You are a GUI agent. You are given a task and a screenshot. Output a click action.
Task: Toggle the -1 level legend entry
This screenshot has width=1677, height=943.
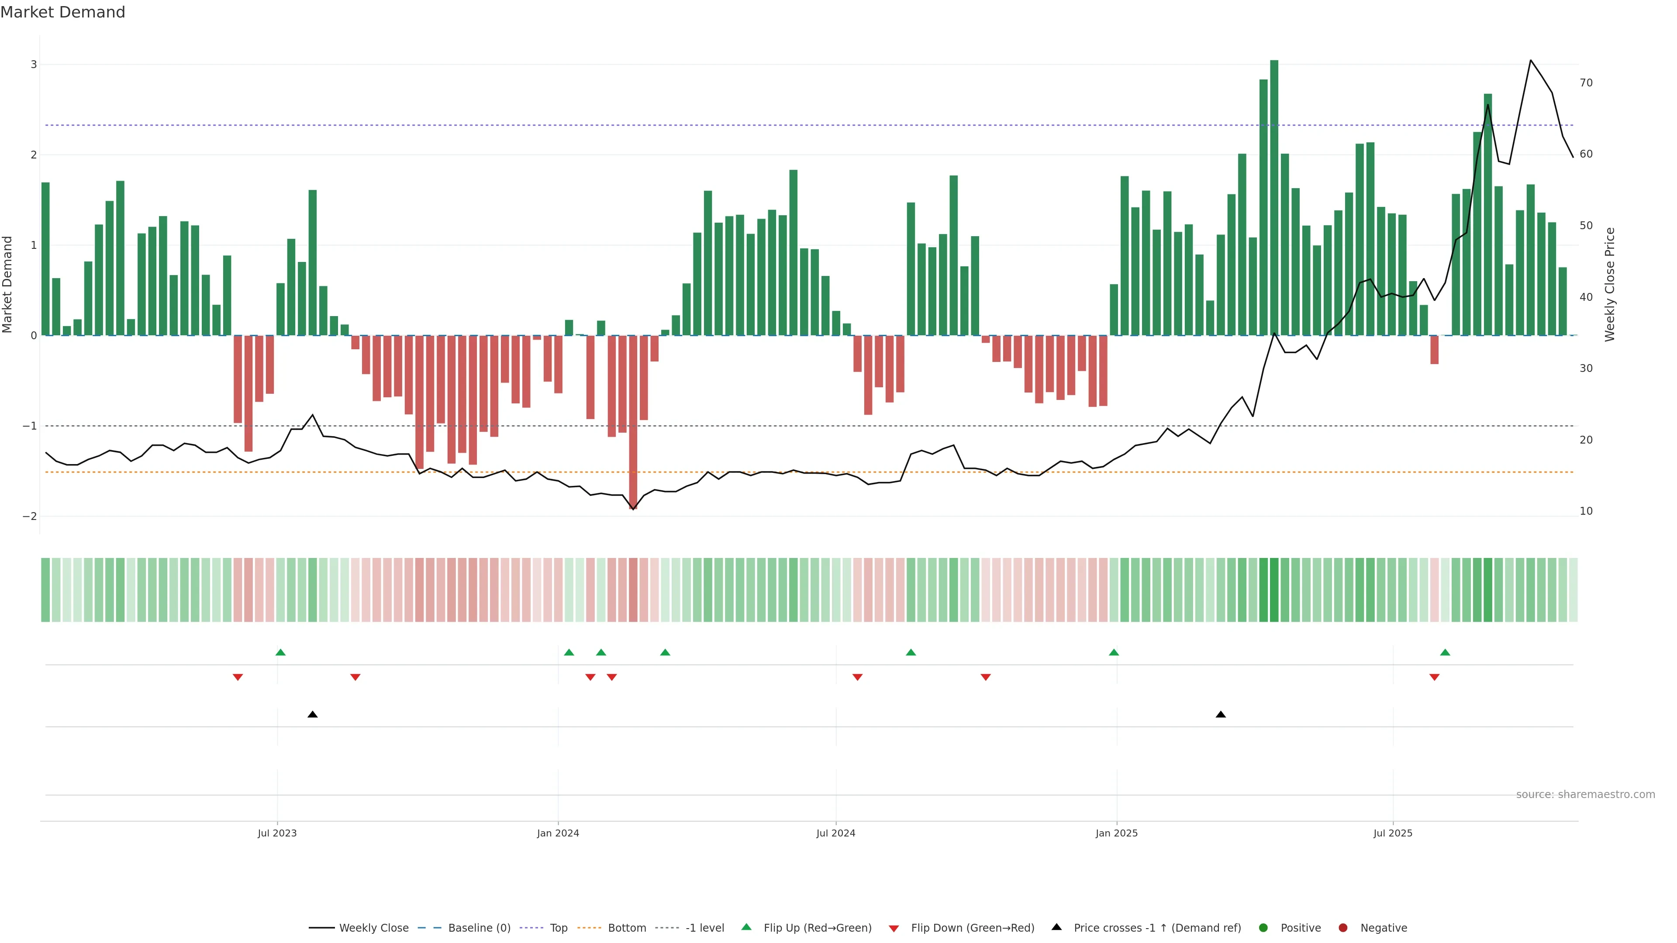(x=704, y=927)
